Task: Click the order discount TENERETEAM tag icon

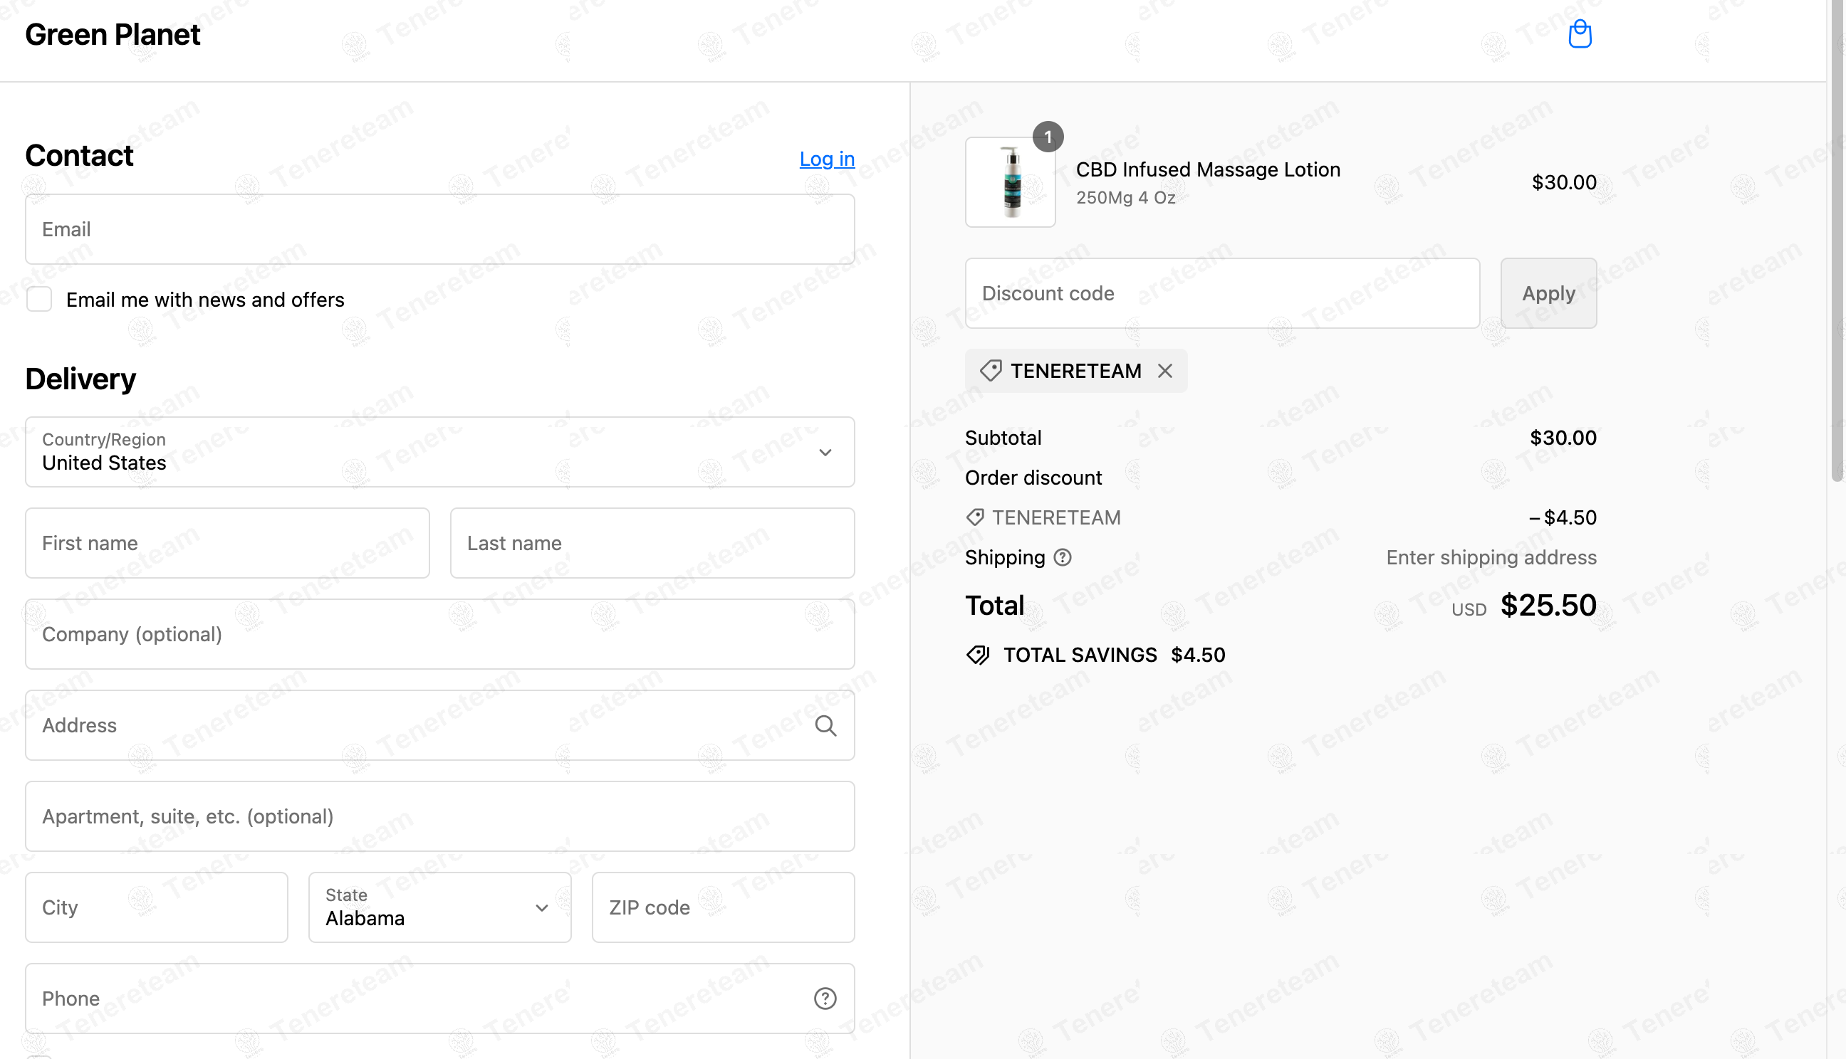Action: [x=975, y=517]
